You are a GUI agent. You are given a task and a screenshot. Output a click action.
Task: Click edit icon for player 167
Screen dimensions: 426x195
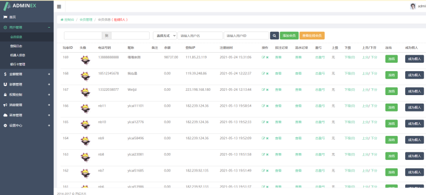[263, 90]
